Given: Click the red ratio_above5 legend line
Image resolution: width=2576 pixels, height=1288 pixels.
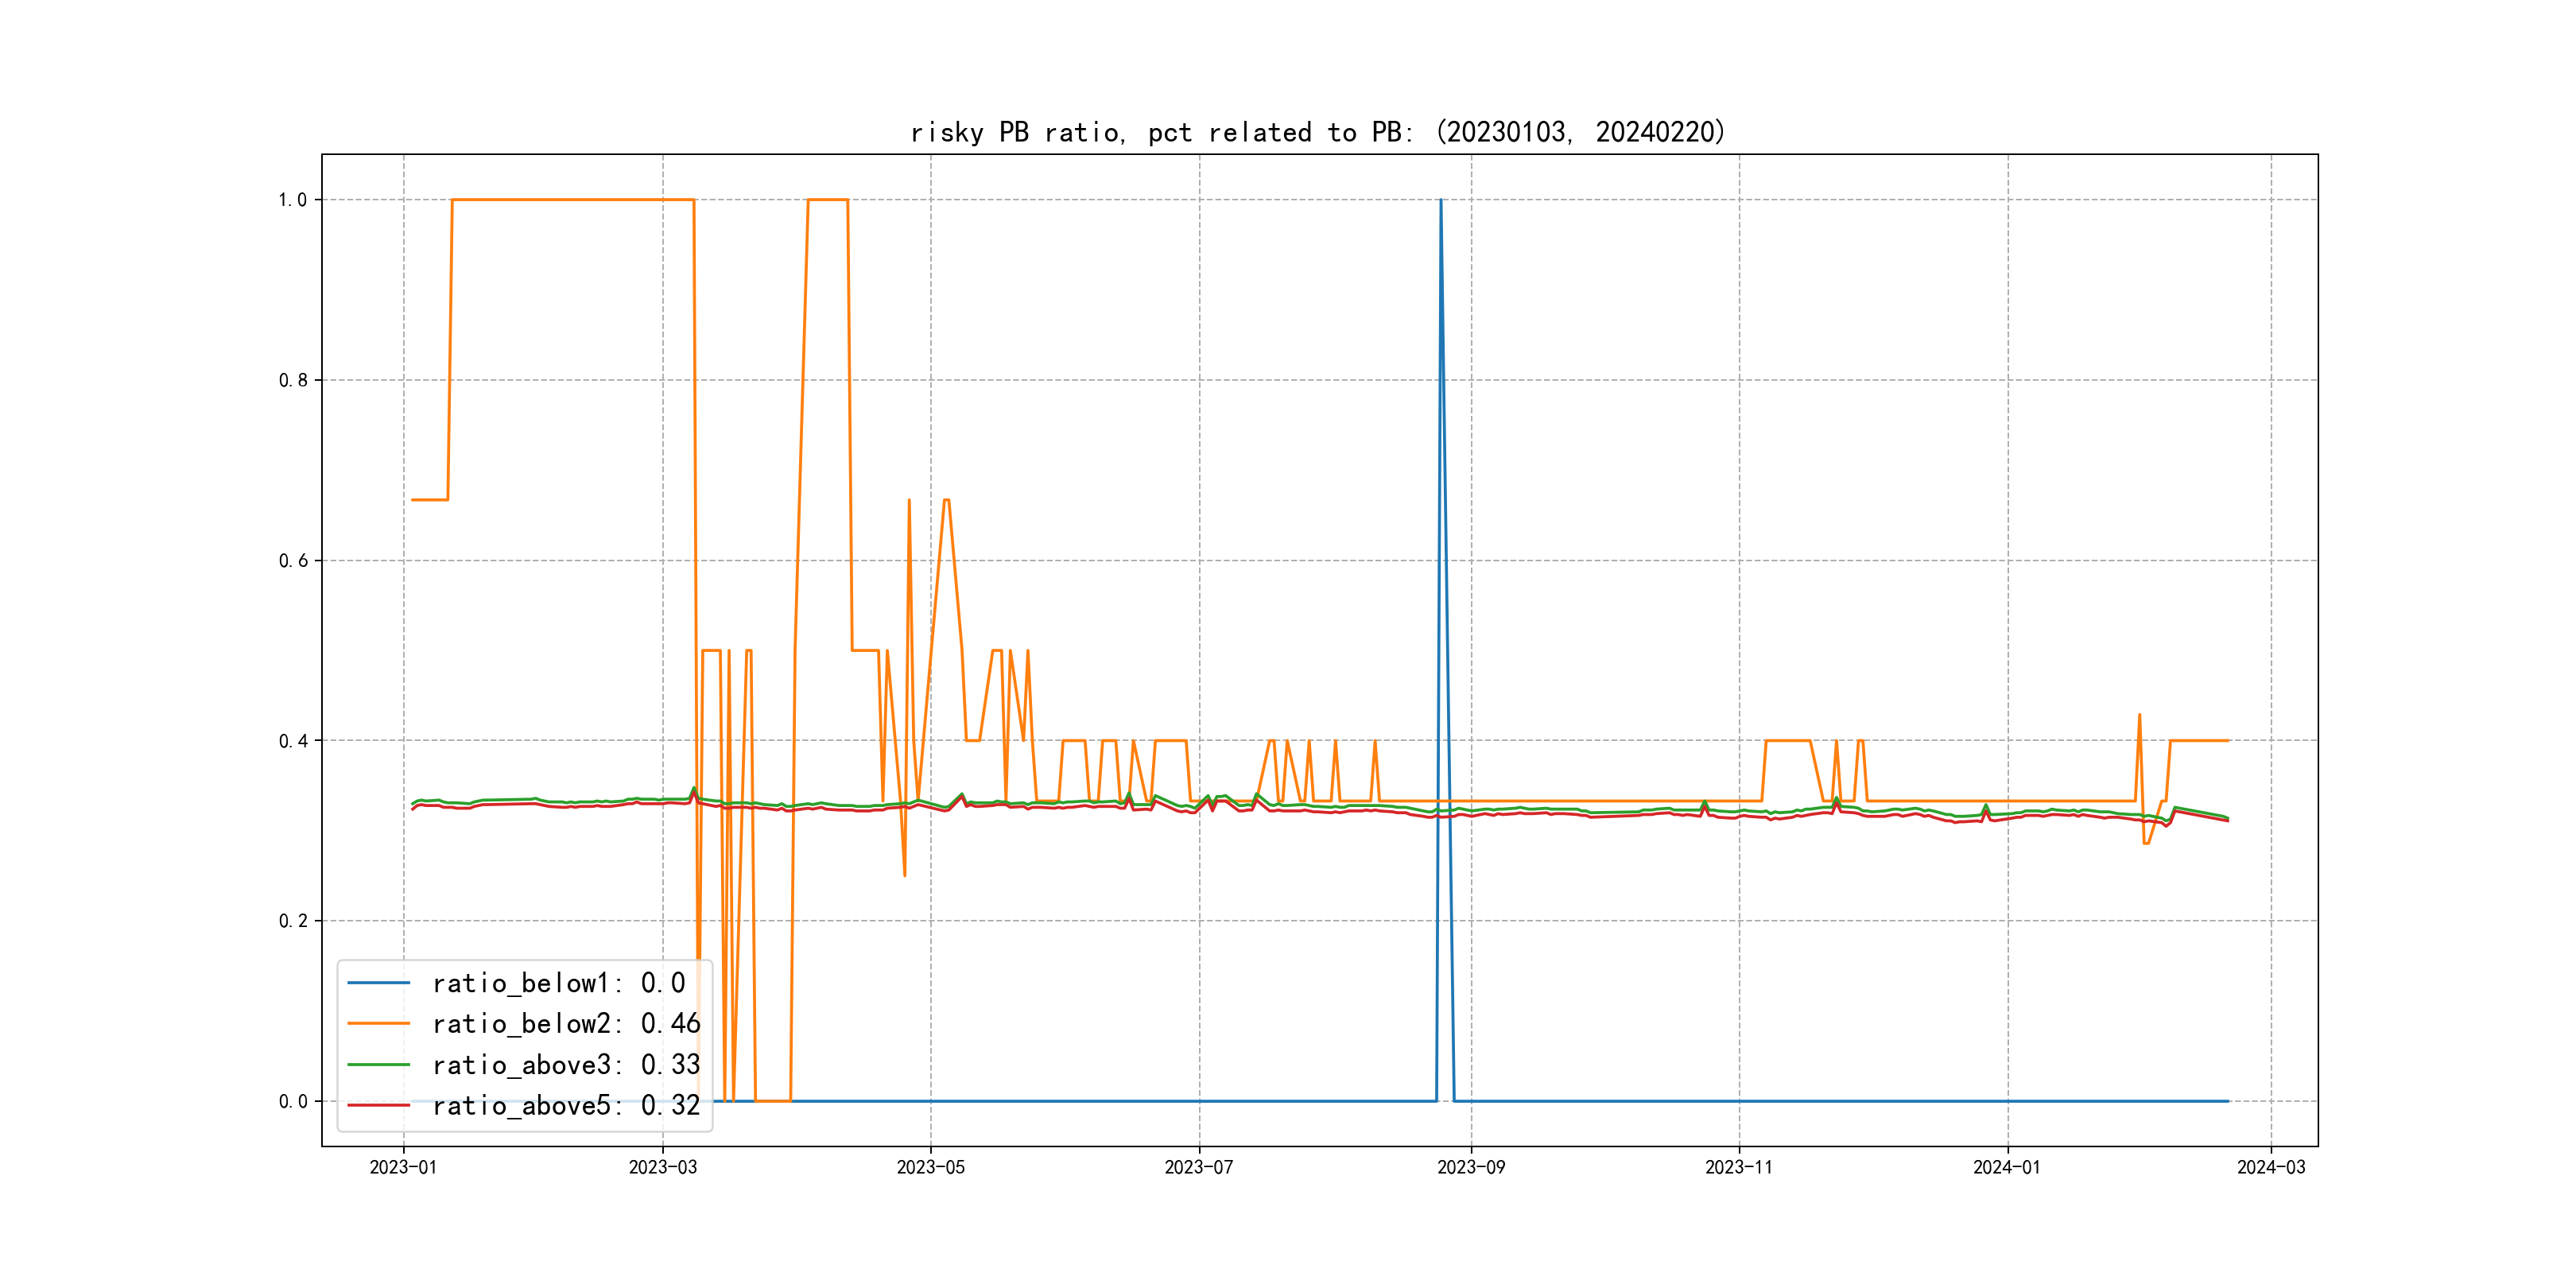Looking at the screenshot, I should [378, 1106].
